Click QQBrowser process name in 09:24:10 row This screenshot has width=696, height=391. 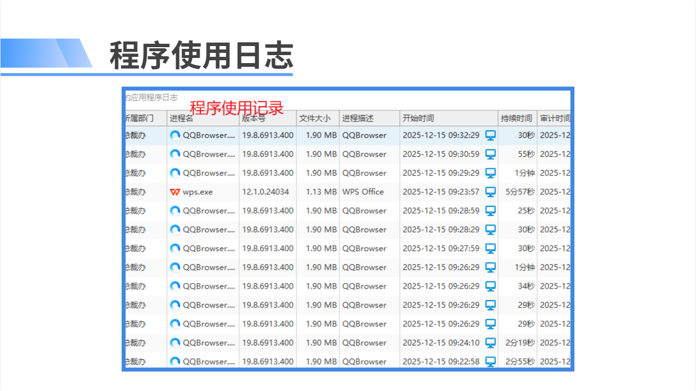tap(209, 343)
